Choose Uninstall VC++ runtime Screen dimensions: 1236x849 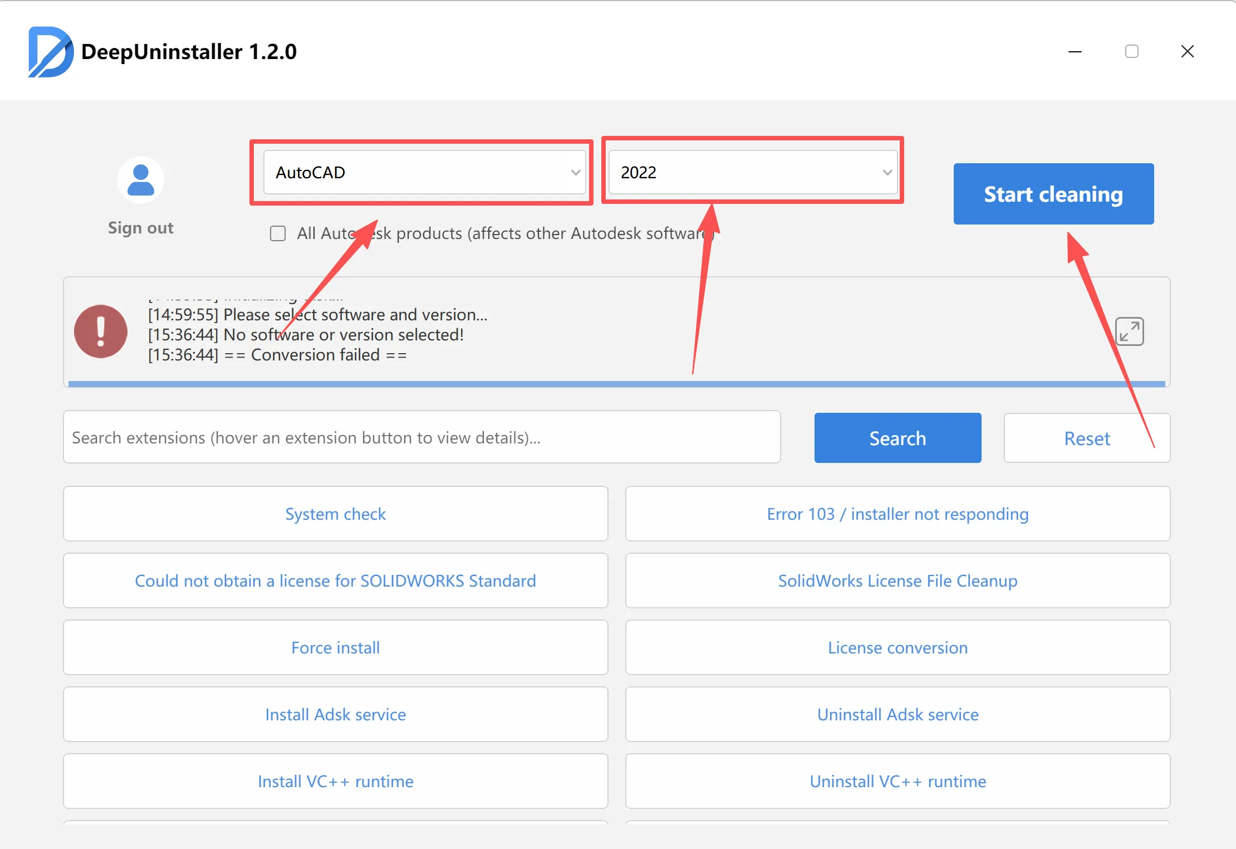coord(897,781)
